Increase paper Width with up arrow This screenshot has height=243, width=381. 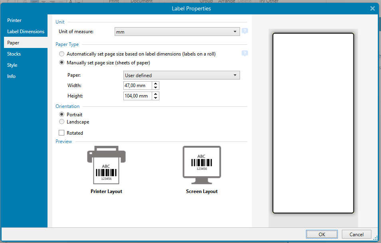pyautogui.click(x=156, y=84)
